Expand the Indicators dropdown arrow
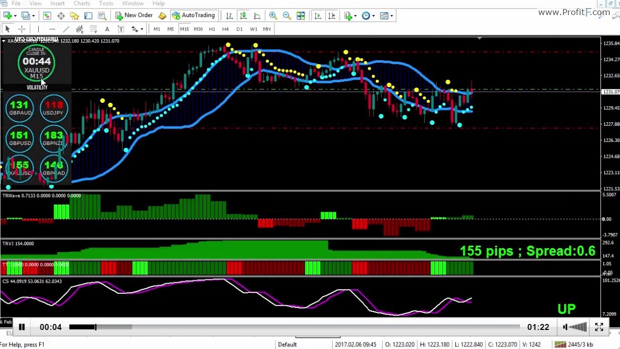 pos(355,16)
